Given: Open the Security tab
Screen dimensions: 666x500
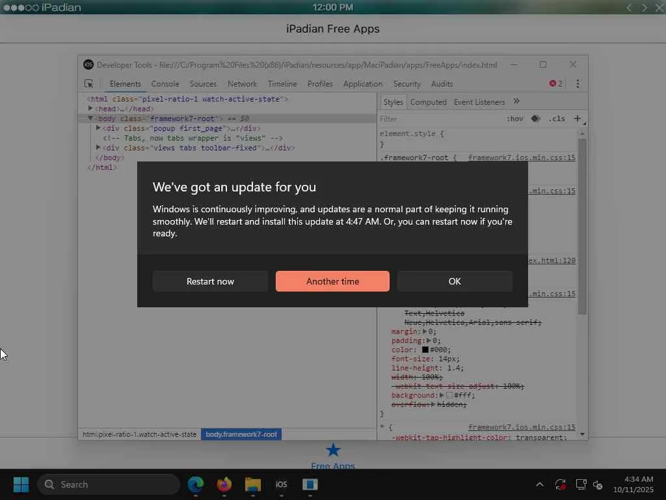Looking at the screenshot, I should pyautogui.click(x=406, y=84).
